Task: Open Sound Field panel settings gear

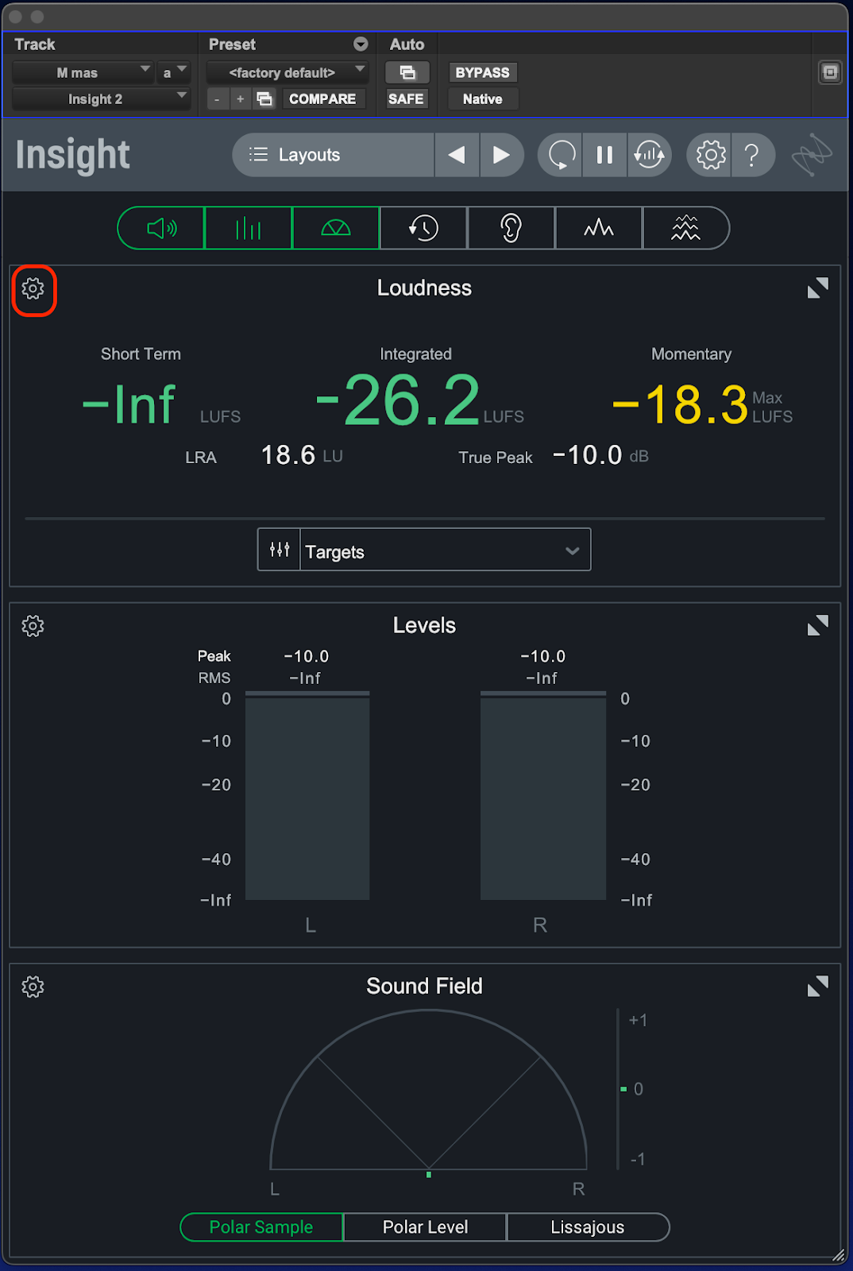Action: pyautogui.click(x=33, y=987)
